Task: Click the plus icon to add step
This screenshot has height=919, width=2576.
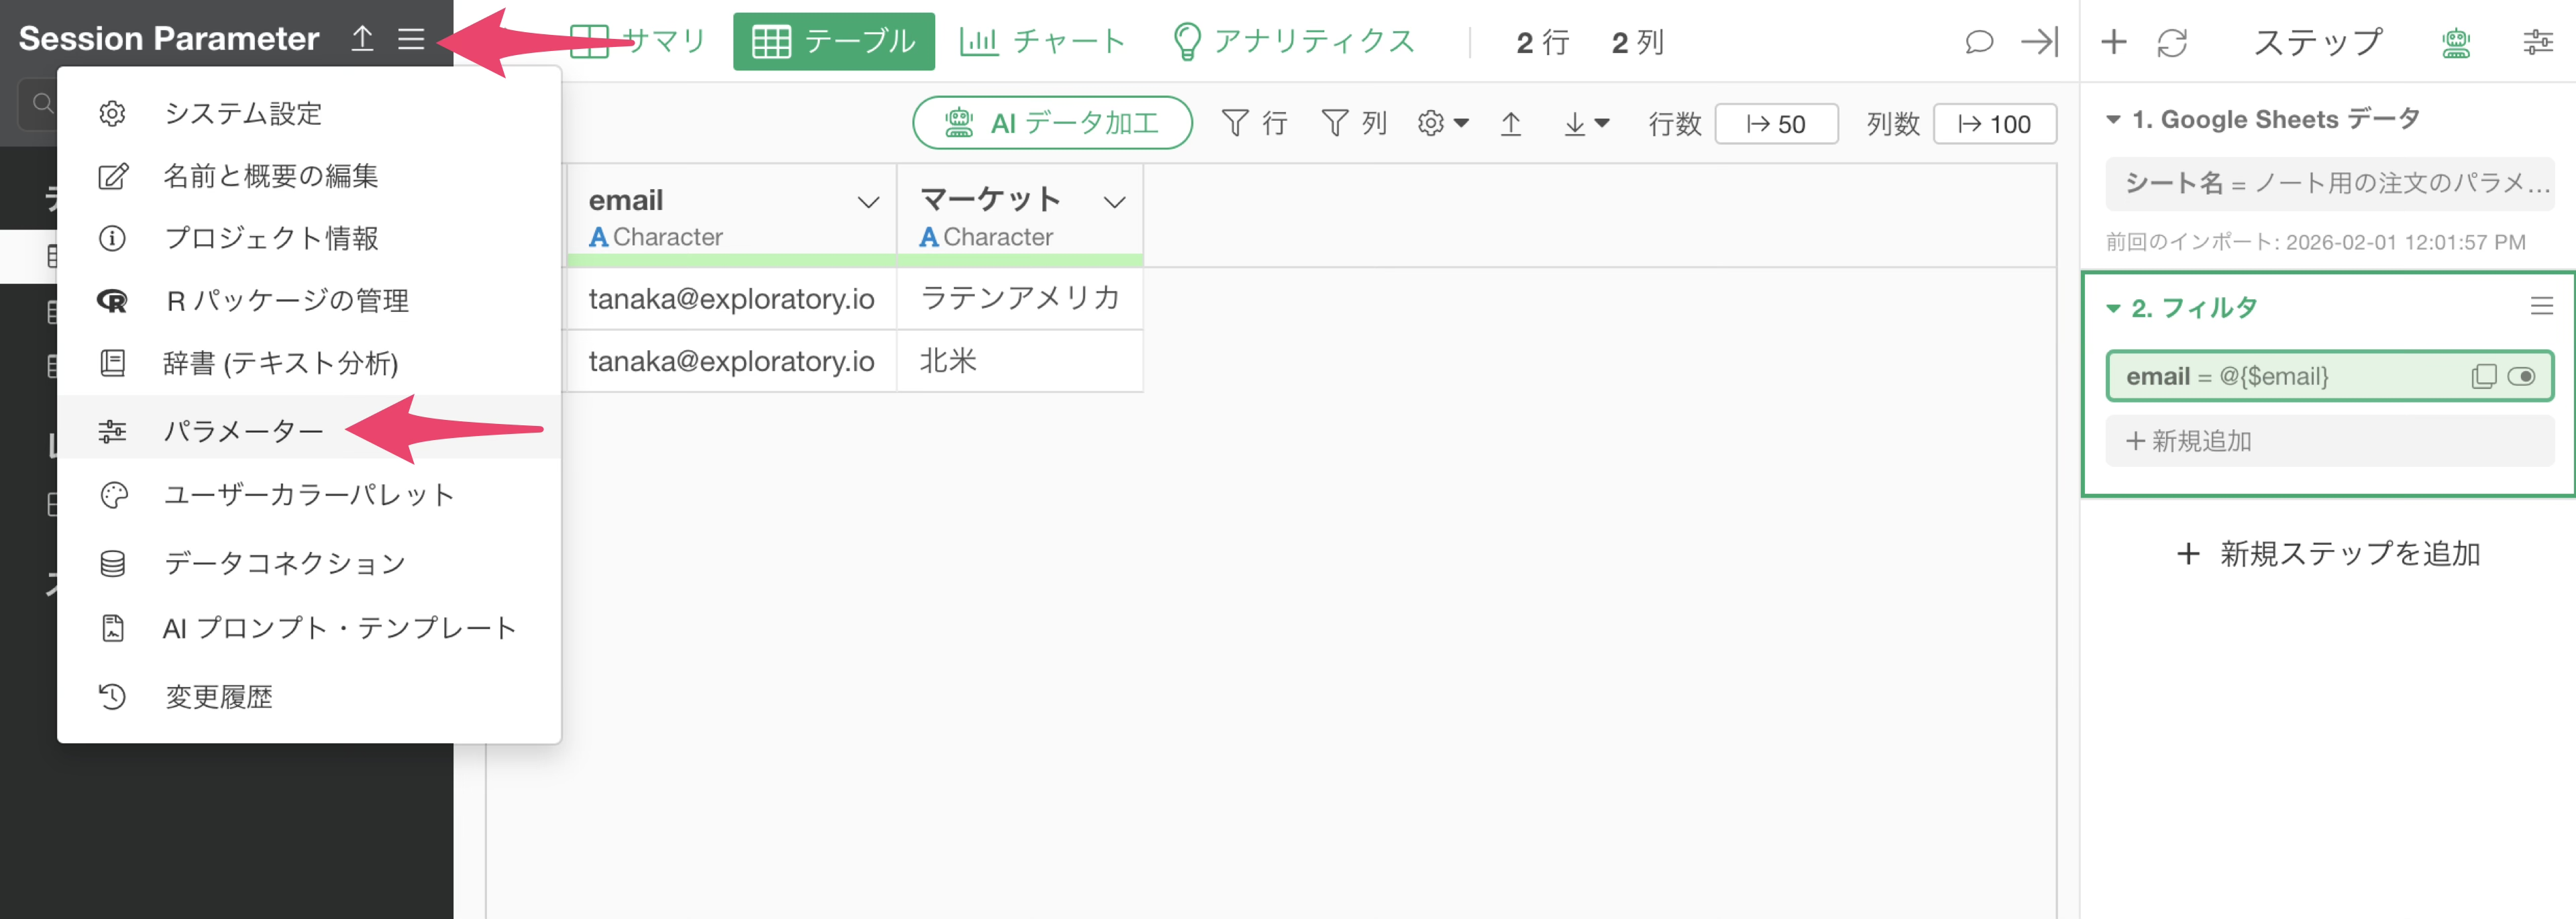Action: point(2113,42)
